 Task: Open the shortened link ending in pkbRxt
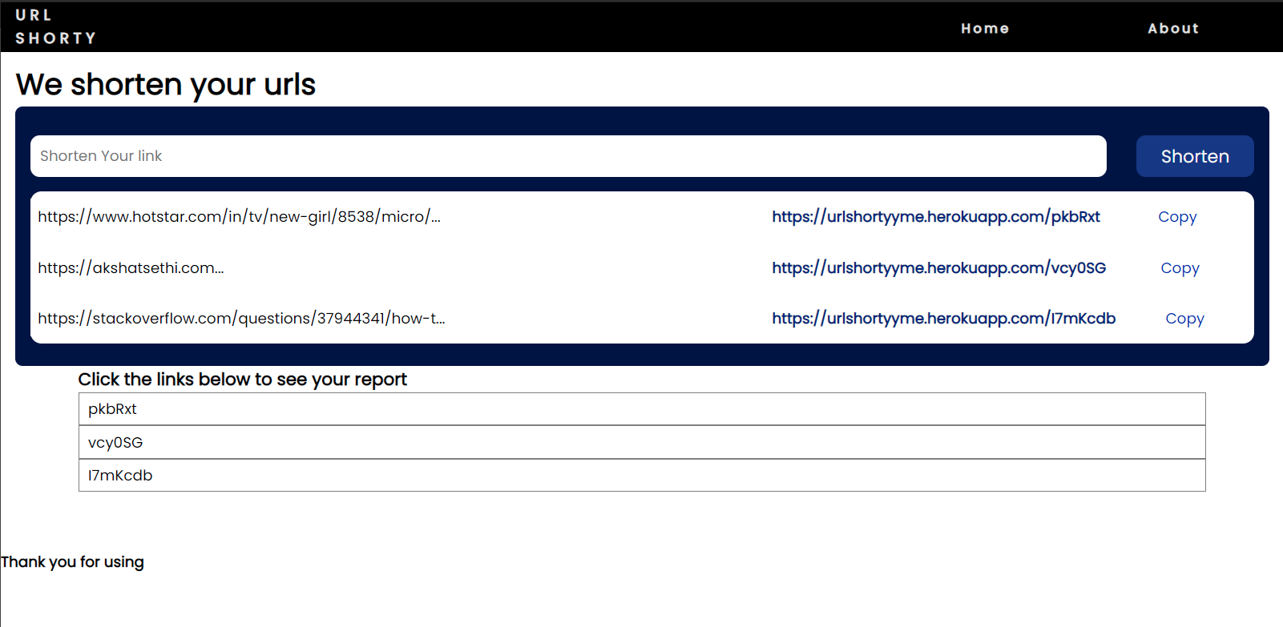(x=936, y=217)
